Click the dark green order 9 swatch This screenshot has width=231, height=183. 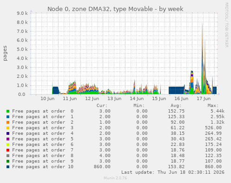coord(8,161)
